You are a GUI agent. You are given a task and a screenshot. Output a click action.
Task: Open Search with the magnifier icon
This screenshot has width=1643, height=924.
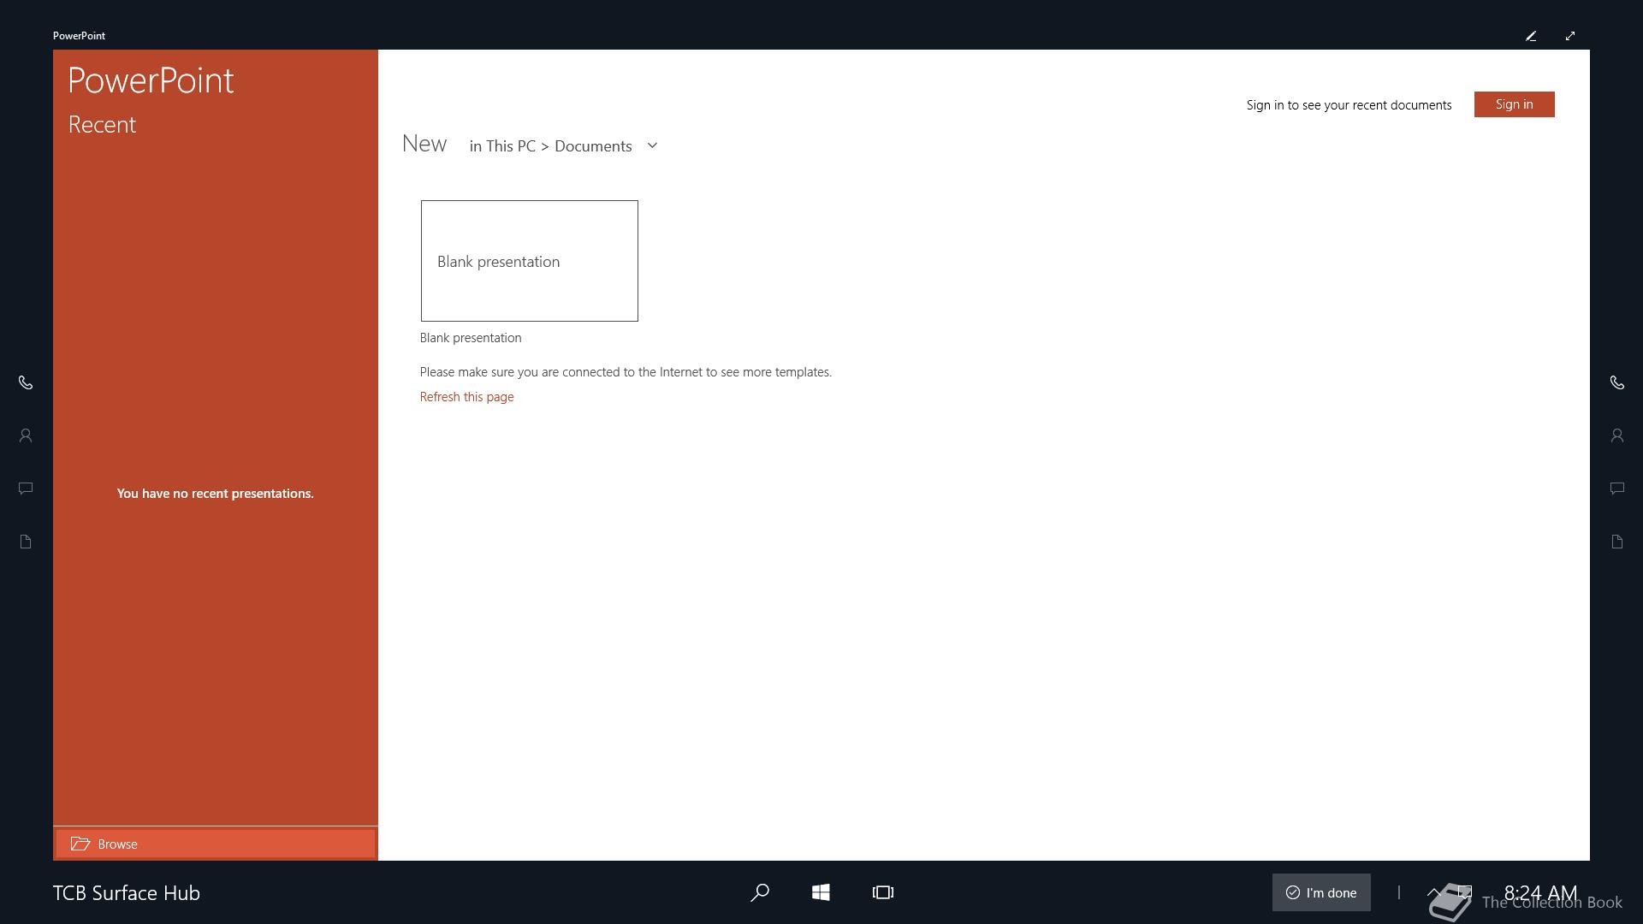pos(760,892)
